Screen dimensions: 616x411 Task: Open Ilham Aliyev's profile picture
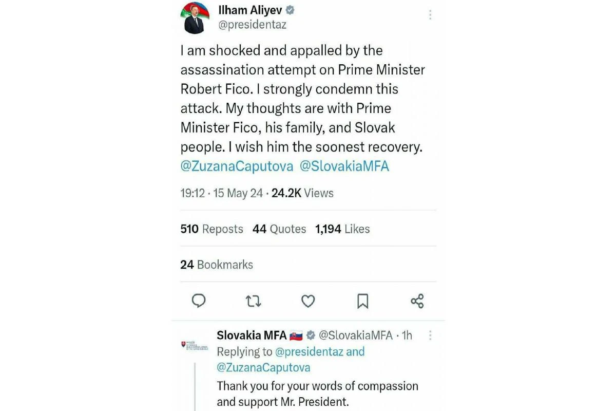195,17
